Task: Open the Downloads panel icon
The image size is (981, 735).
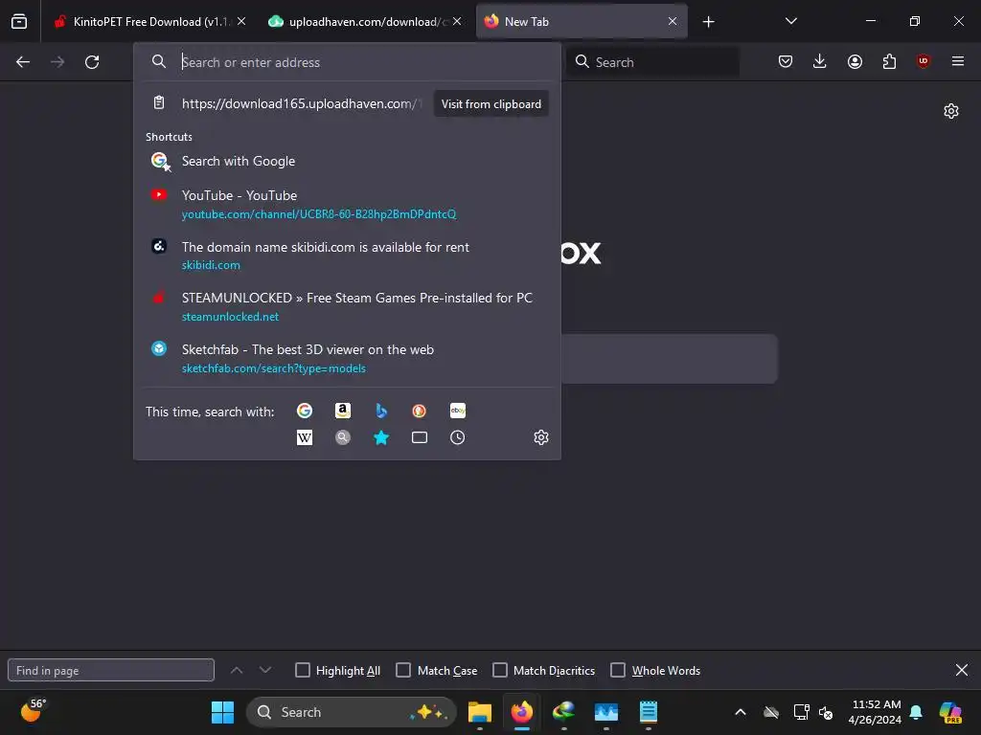Action: (x=820, y=61)
